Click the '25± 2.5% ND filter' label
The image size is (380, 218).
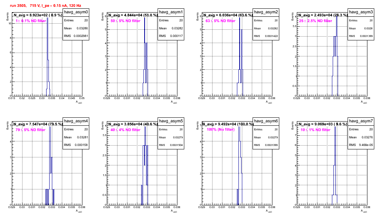pyautogui.click(x=316, y=21)
